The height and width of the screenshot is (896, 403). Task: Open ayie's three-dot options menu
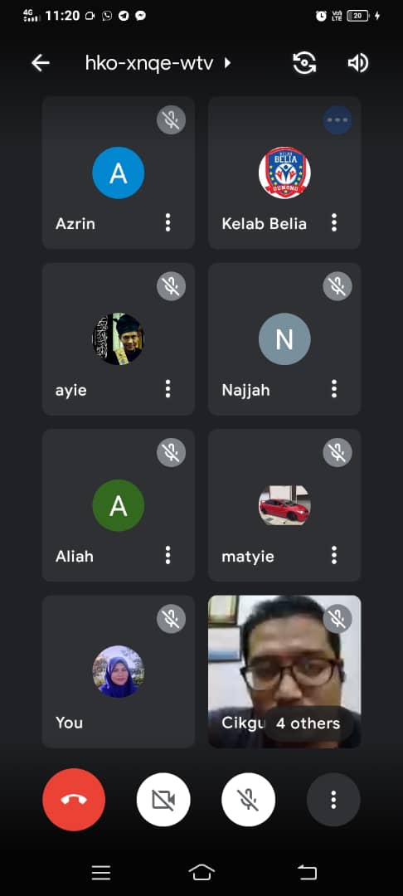168,388
